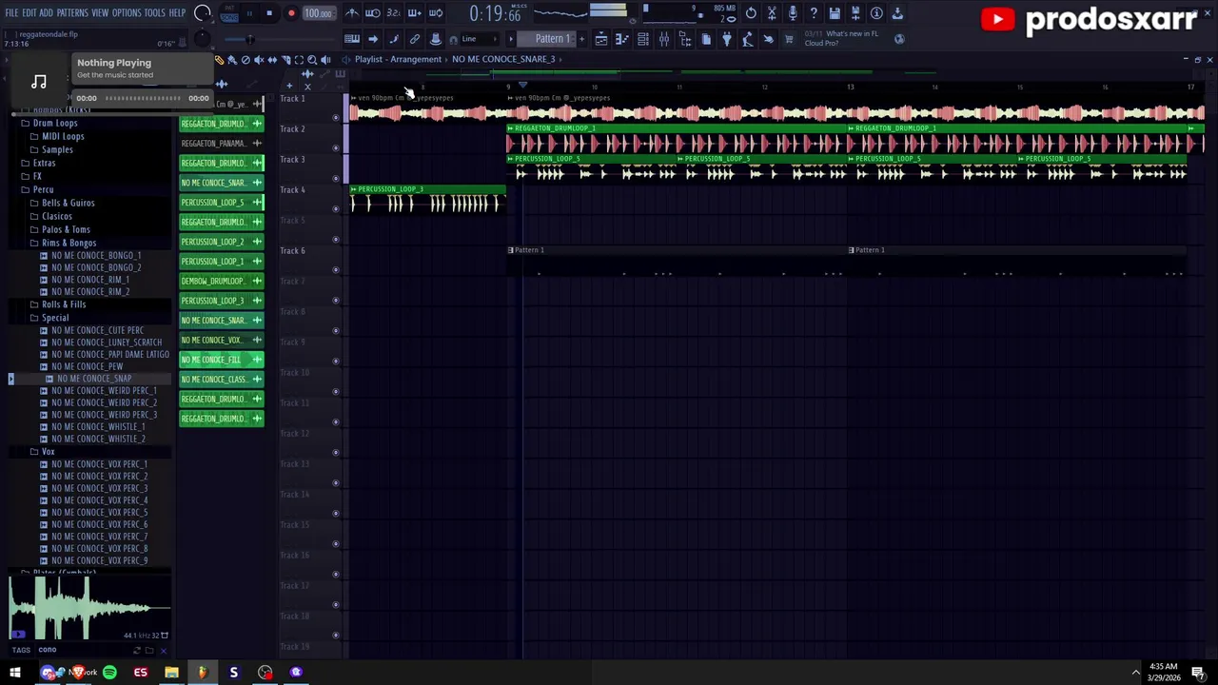Save the project with floppy disk icon
Image resolution: width=1218 pixels, height=685 pixels.
(835, 13)
